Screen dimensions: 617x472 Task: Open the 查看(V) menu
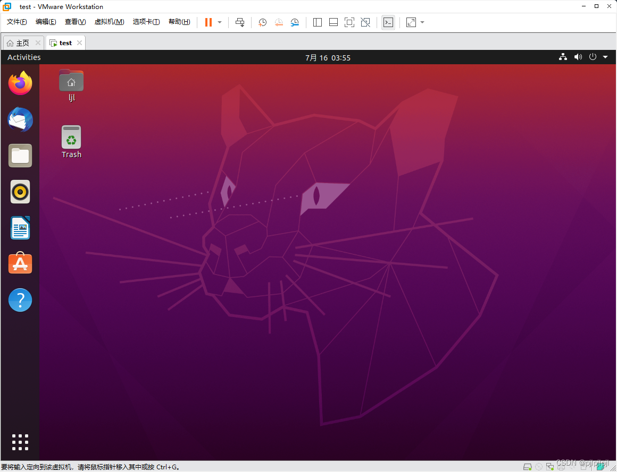coord(75,22)
